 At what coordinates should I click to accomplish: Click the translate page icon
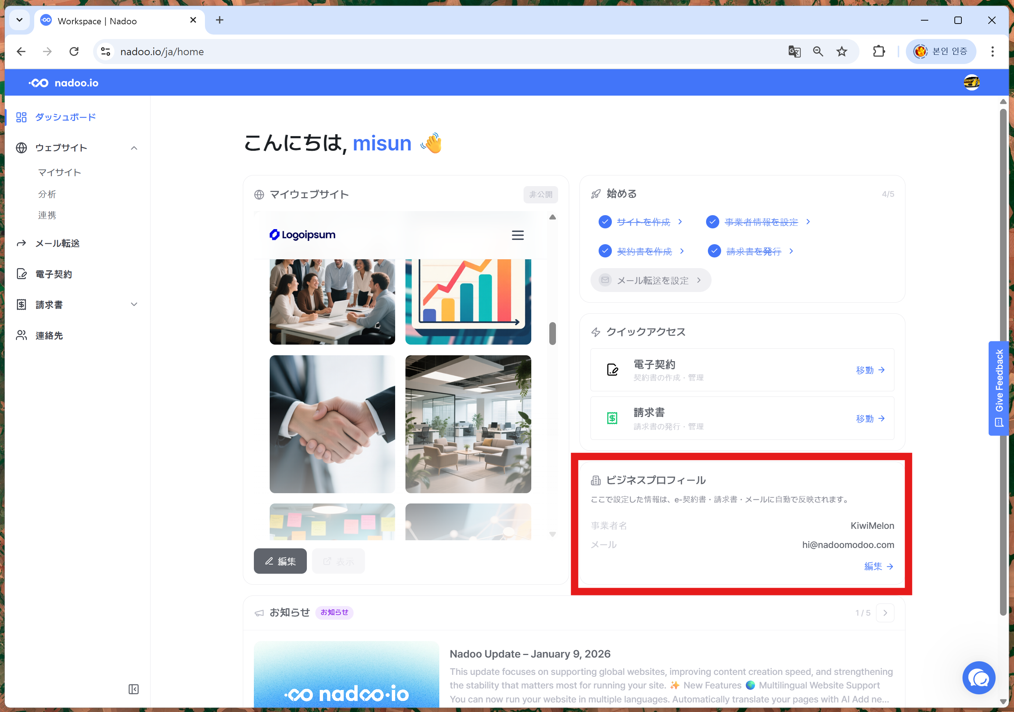[x=794, y=51]
